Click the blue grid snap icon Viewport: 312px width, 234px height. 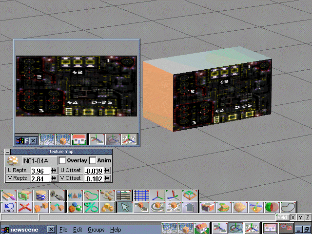click(141, 195)
